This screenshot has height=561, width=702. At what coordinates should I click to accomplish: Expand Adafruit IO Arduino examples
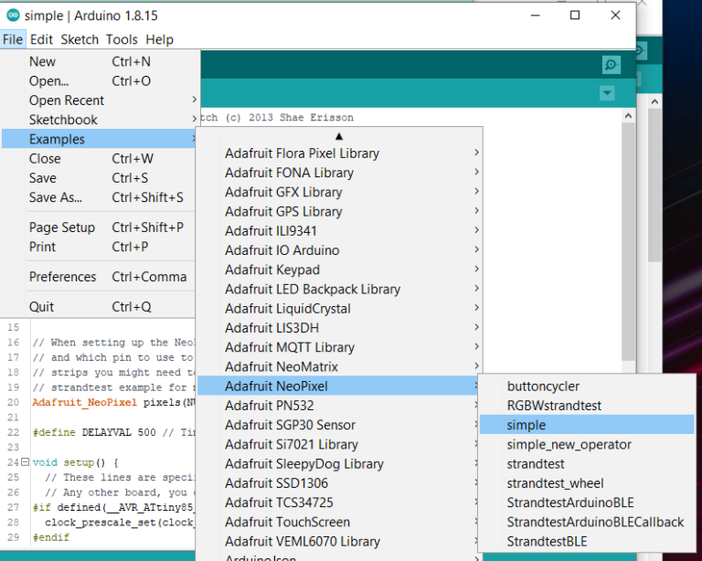(x=339, y=250)
